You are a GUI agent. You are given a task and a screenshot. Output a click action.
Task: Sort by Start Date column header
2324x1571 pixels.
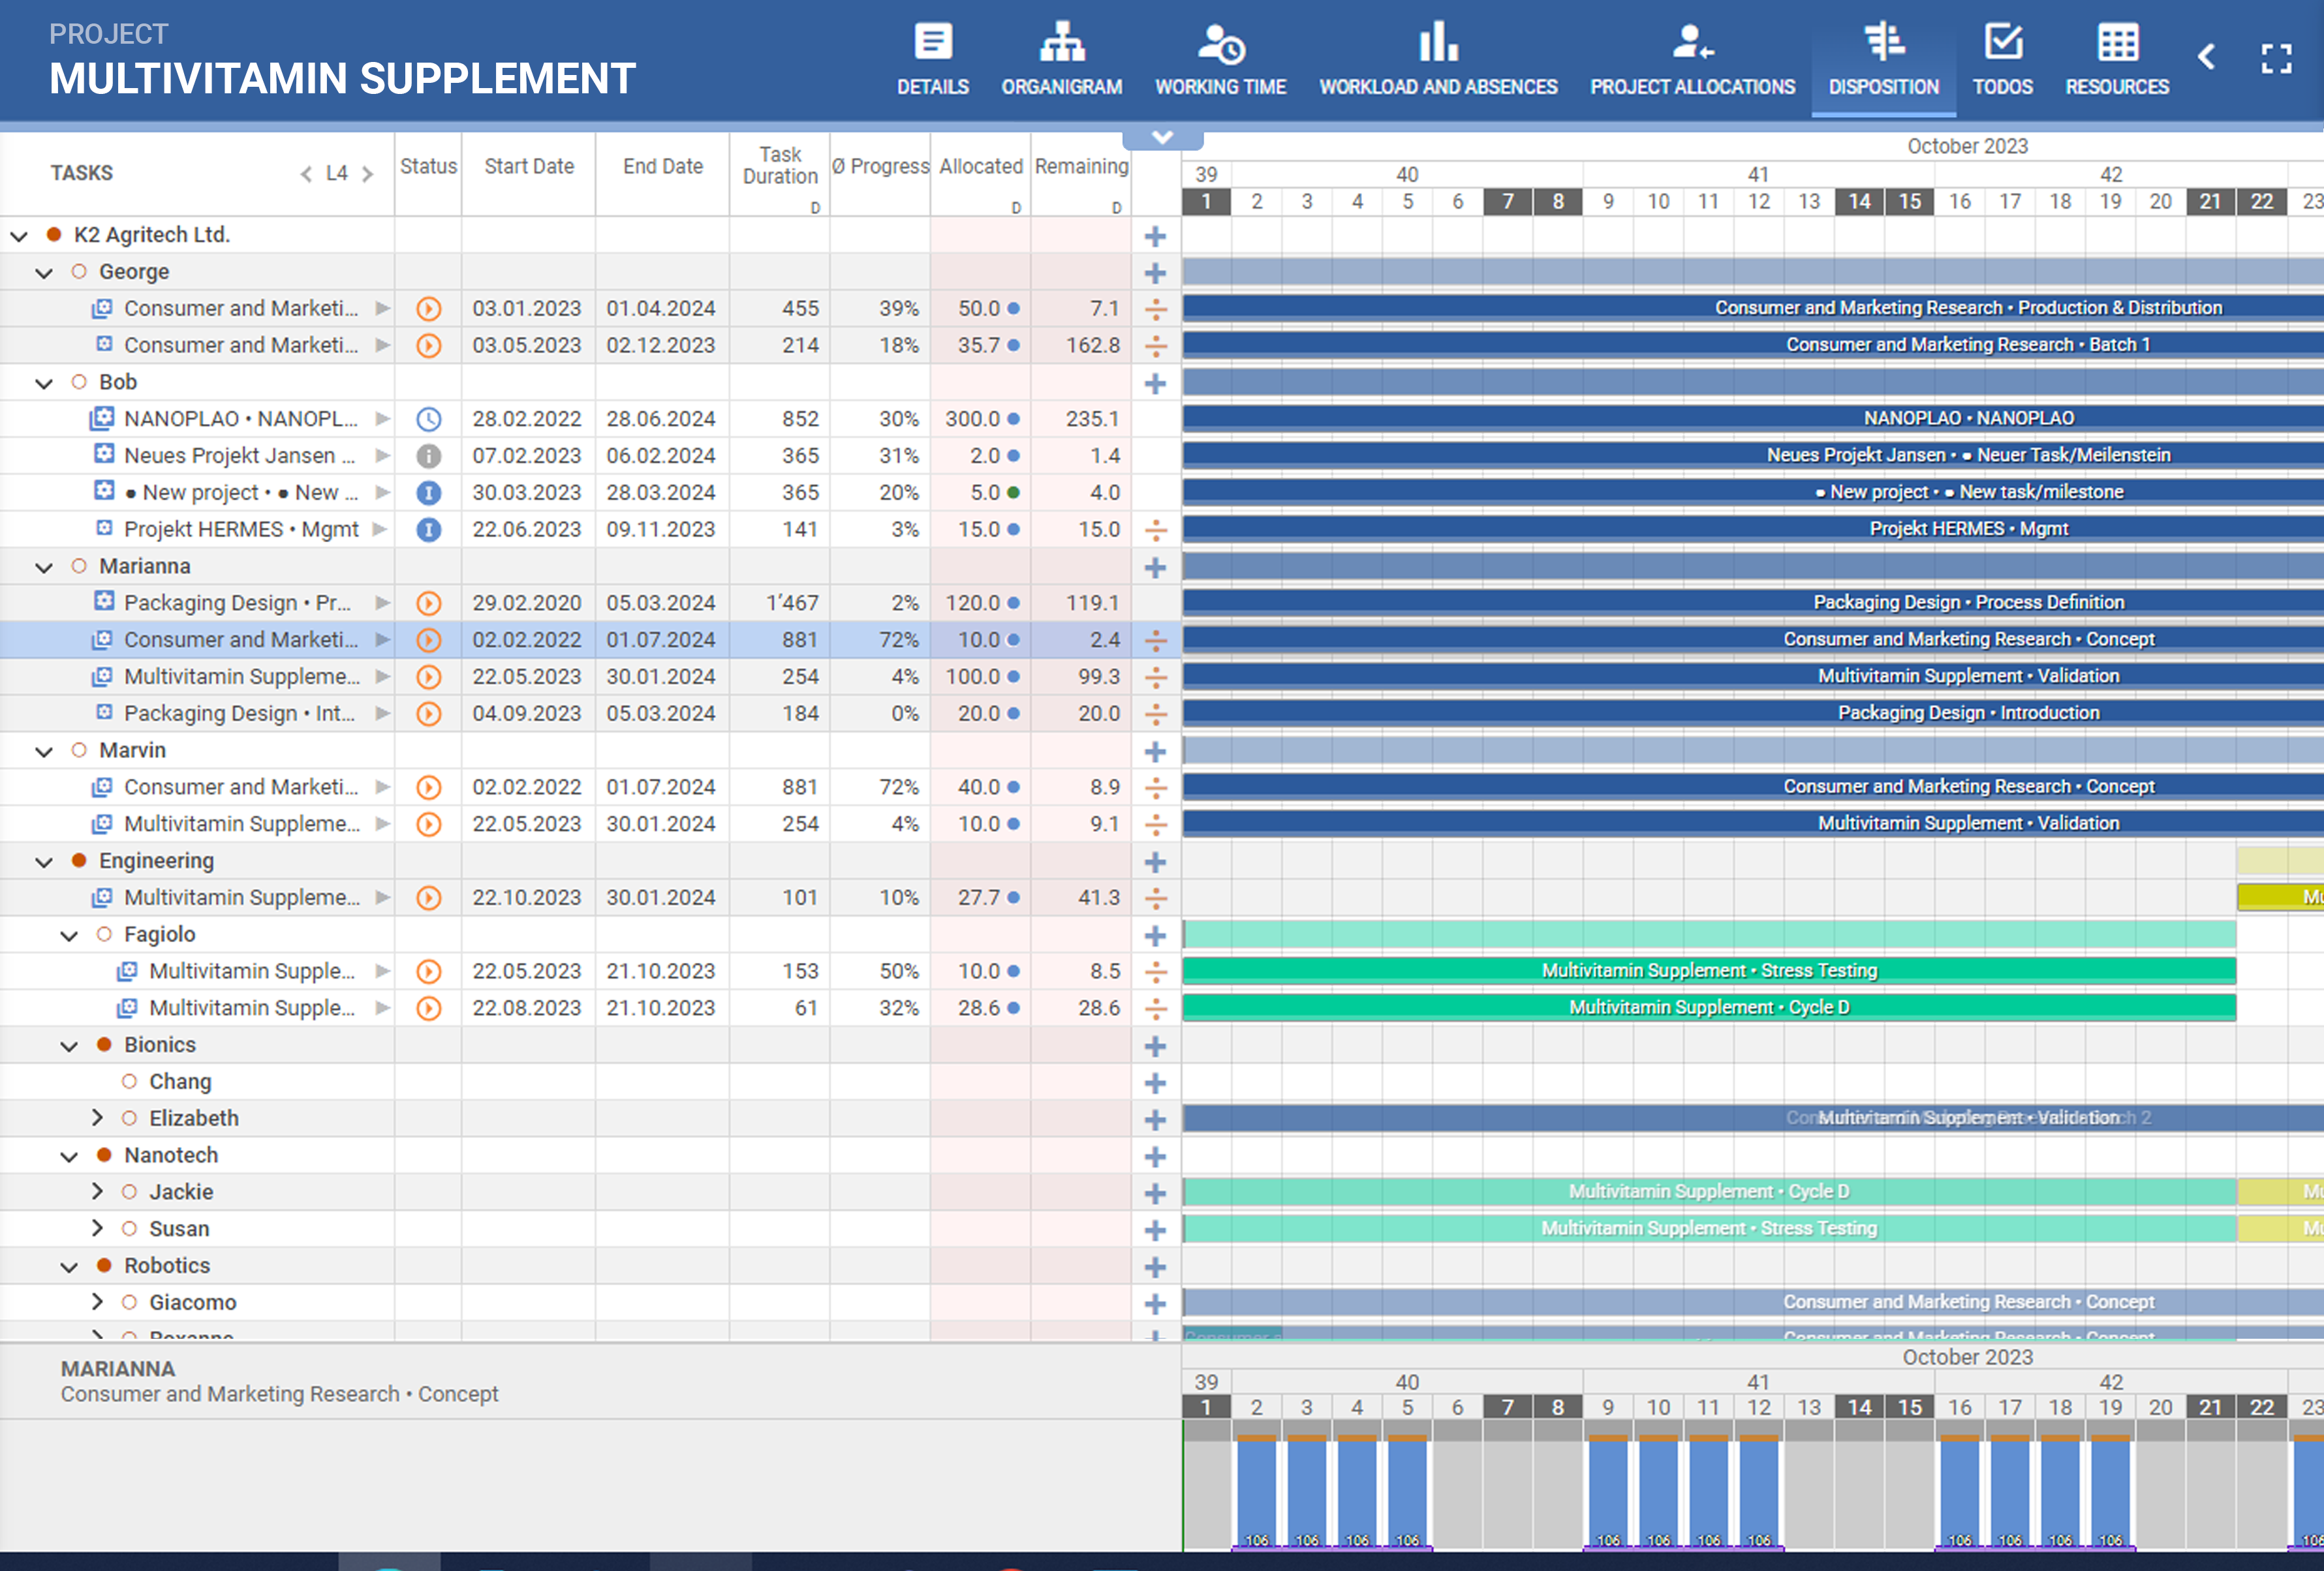point(529,167)
